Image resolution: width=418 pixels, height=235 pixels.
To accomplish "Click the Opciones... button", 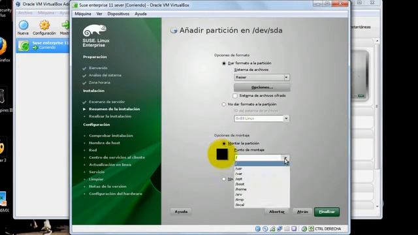I will point(262,87).
